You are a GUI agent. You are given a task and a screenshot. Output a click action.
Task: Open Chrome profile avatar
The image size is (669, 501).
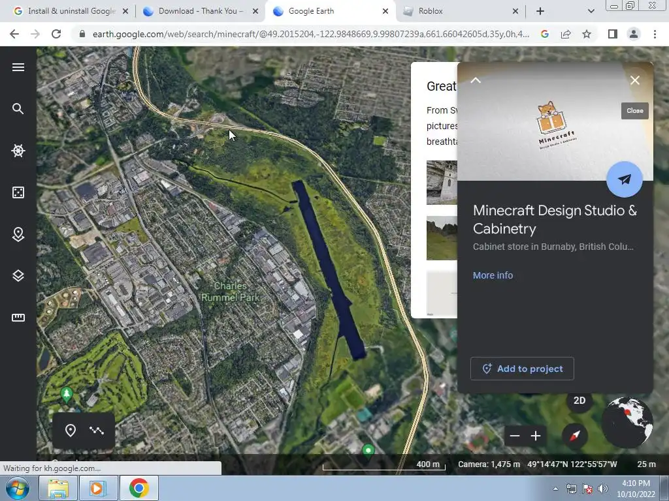click(x=634, y=34)
